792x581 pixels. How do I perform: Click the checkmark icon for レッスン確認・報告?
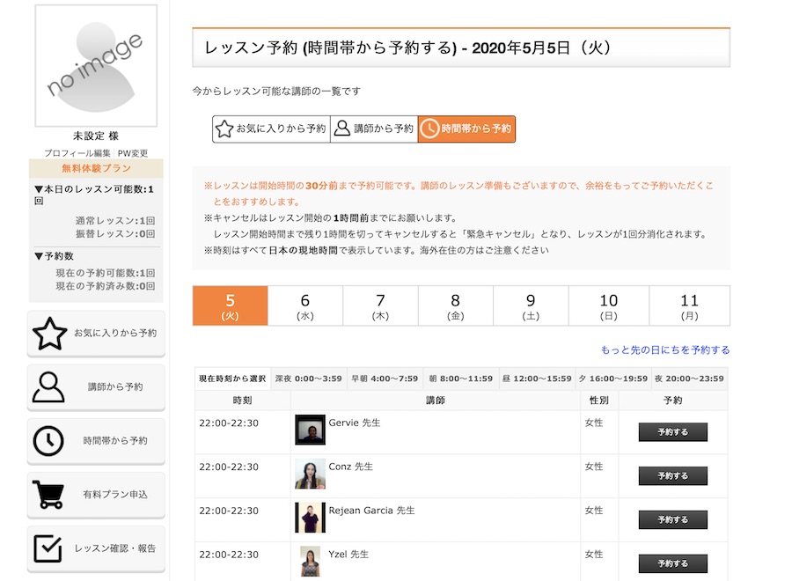tap(49, 548)
